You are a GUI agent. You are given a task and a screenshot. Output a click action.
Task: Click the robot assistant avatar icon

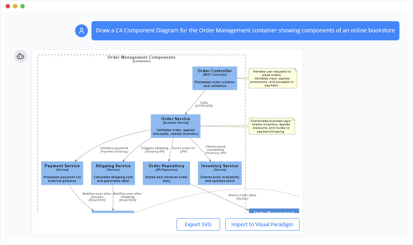pyautogui.click(x=20, y=56)
